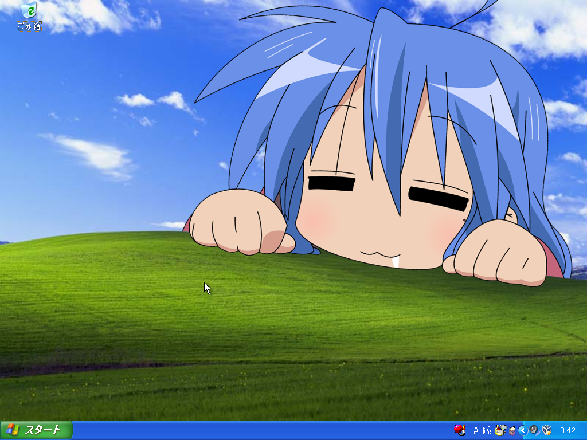Click the VirtualBox cube tray icon
Image resolution: width=587 pixels, height=440 pixels.
coord(546,430)
